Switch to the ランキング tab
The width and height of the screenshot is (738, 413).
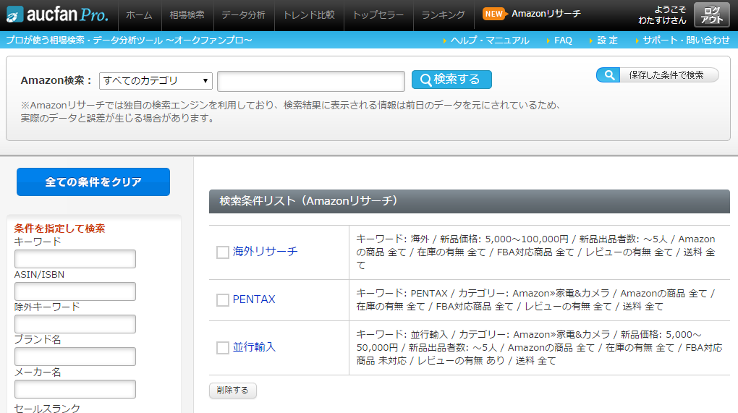click(x=443, y=14)
